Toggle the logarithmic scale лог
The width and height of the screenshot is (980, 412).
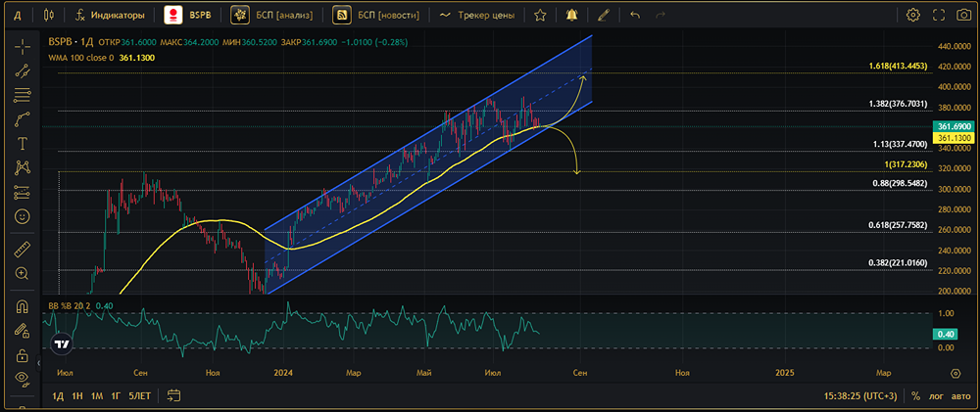pyautogui.click(x=935, y=395)
